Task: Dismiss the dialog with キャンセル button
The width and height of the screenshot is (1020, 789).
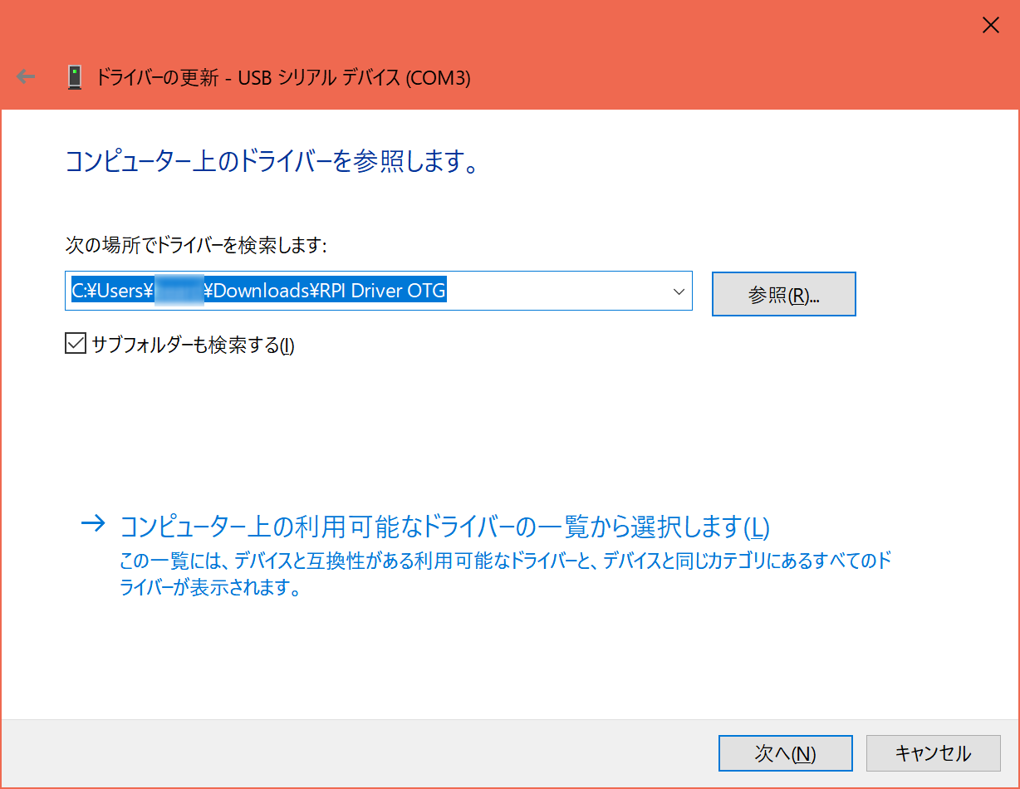Action: [x=932, y=753]
